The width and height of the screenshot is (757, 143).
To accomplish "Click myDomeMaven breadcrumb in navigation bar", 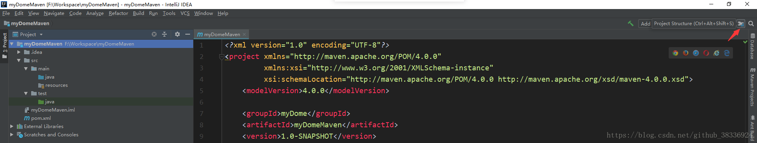I will click(26, 24).
